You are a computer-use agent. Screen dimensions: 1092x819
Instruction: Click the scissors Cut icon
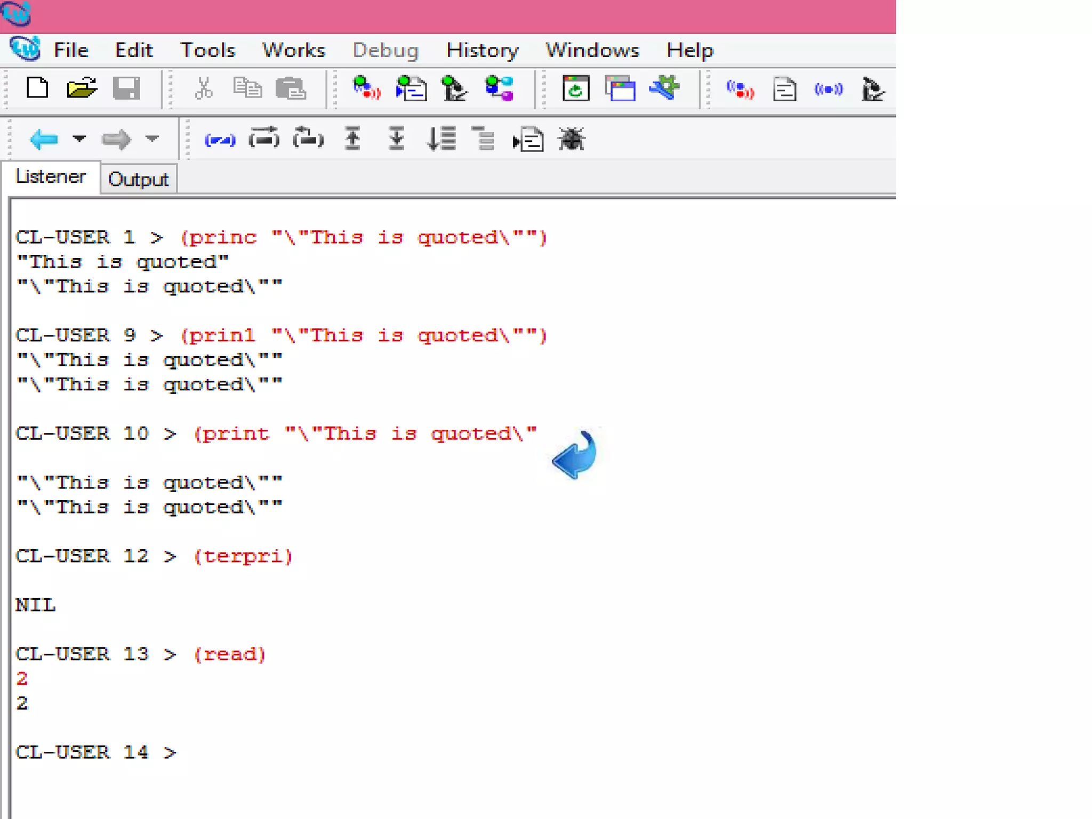(x=204, y=88)
